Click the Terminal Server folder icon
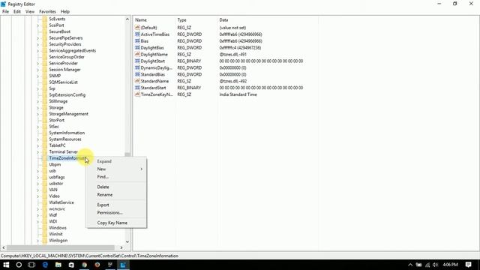This screenshot has width=480, height=270. point(45,151)
